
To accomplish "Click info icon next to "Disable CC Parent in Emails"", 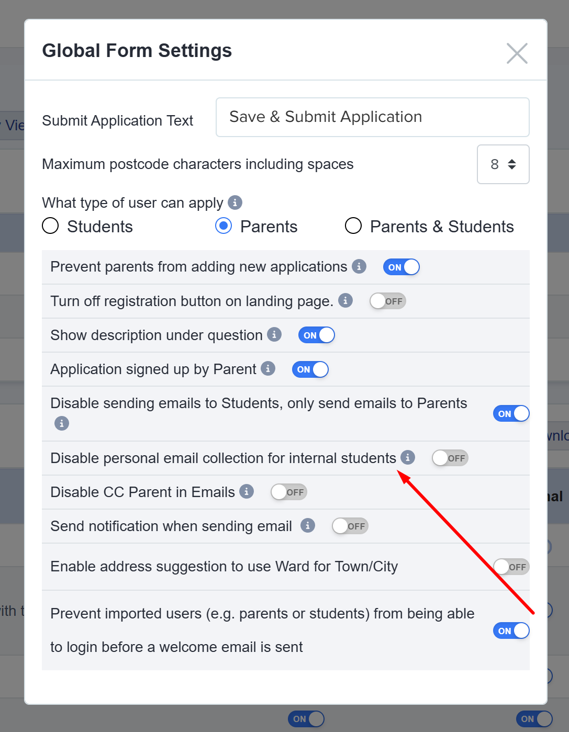I will (247, 491).
